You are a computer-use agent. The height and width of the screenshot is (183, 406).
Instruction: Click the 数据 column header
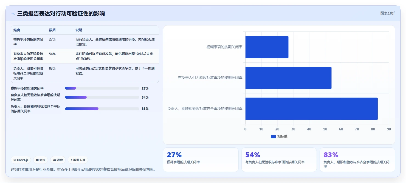coord(52,30)
